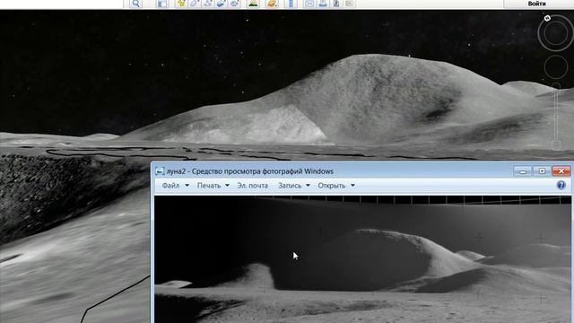This screenshot has width=574, height=323.
Task: Close the луна2 Photo Viewer window
Action: point(561,171)
